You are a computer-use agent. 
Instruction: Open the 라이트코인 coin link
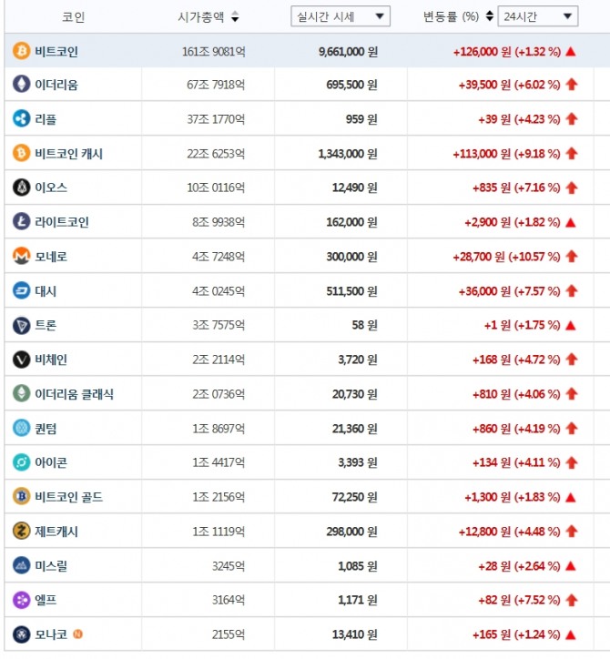click(62, 222)
